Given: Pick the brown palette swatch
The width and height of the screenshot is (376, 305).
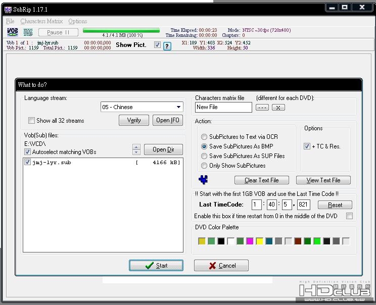Looking at the screenshot, I should point(298,241).
